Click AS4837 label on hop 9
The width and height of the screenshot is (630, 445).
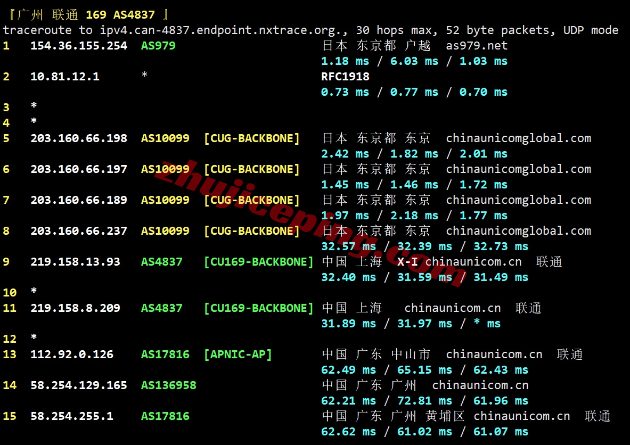(x=161, y=262)
